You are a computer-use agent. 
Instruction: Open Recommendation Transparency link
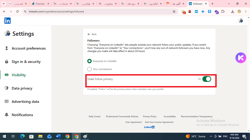(197, 116)
